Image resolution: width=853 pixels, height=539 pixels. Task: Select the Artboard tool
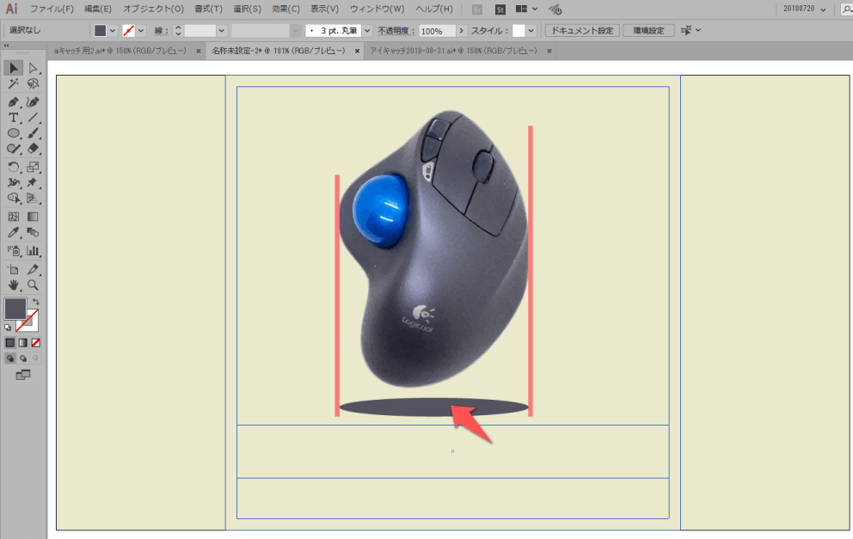(14, 269)
